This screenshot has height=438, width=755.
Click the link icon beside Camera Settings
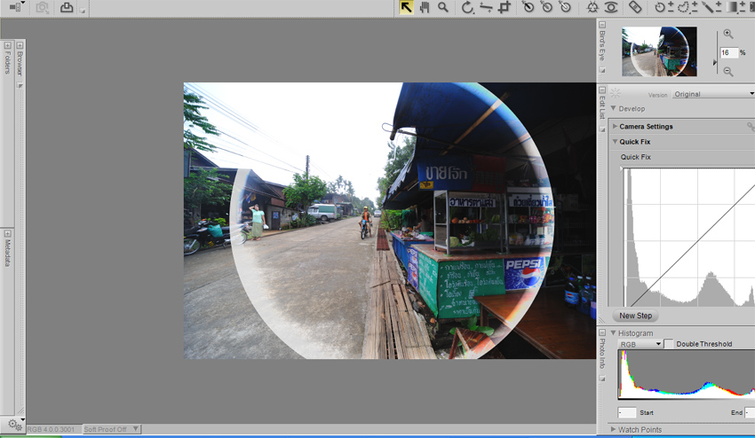[x=751, y=127]
